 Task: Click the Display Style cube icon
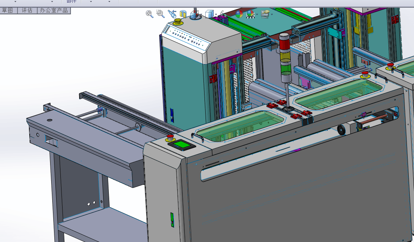pyautogui.click(x=209, y=14)
